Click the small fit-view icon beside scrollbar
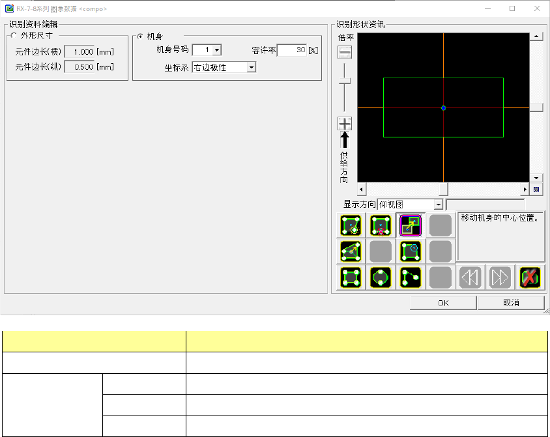 [536, 190]
